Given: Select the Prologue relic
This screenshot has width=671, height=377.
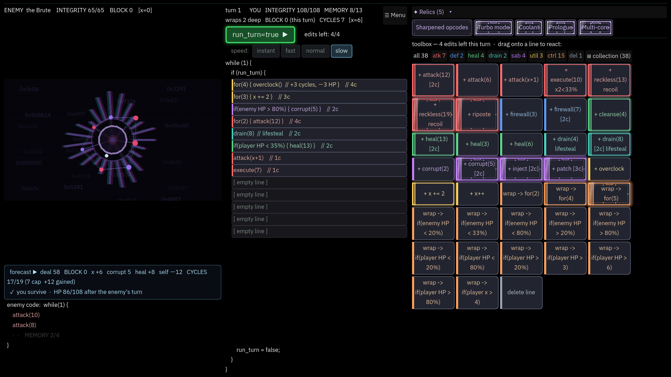Looking at the screenshot, I should (x=561, y=28).
